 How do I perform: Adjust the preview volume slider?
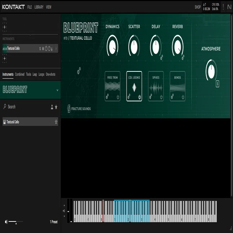[x=16, y=221]
